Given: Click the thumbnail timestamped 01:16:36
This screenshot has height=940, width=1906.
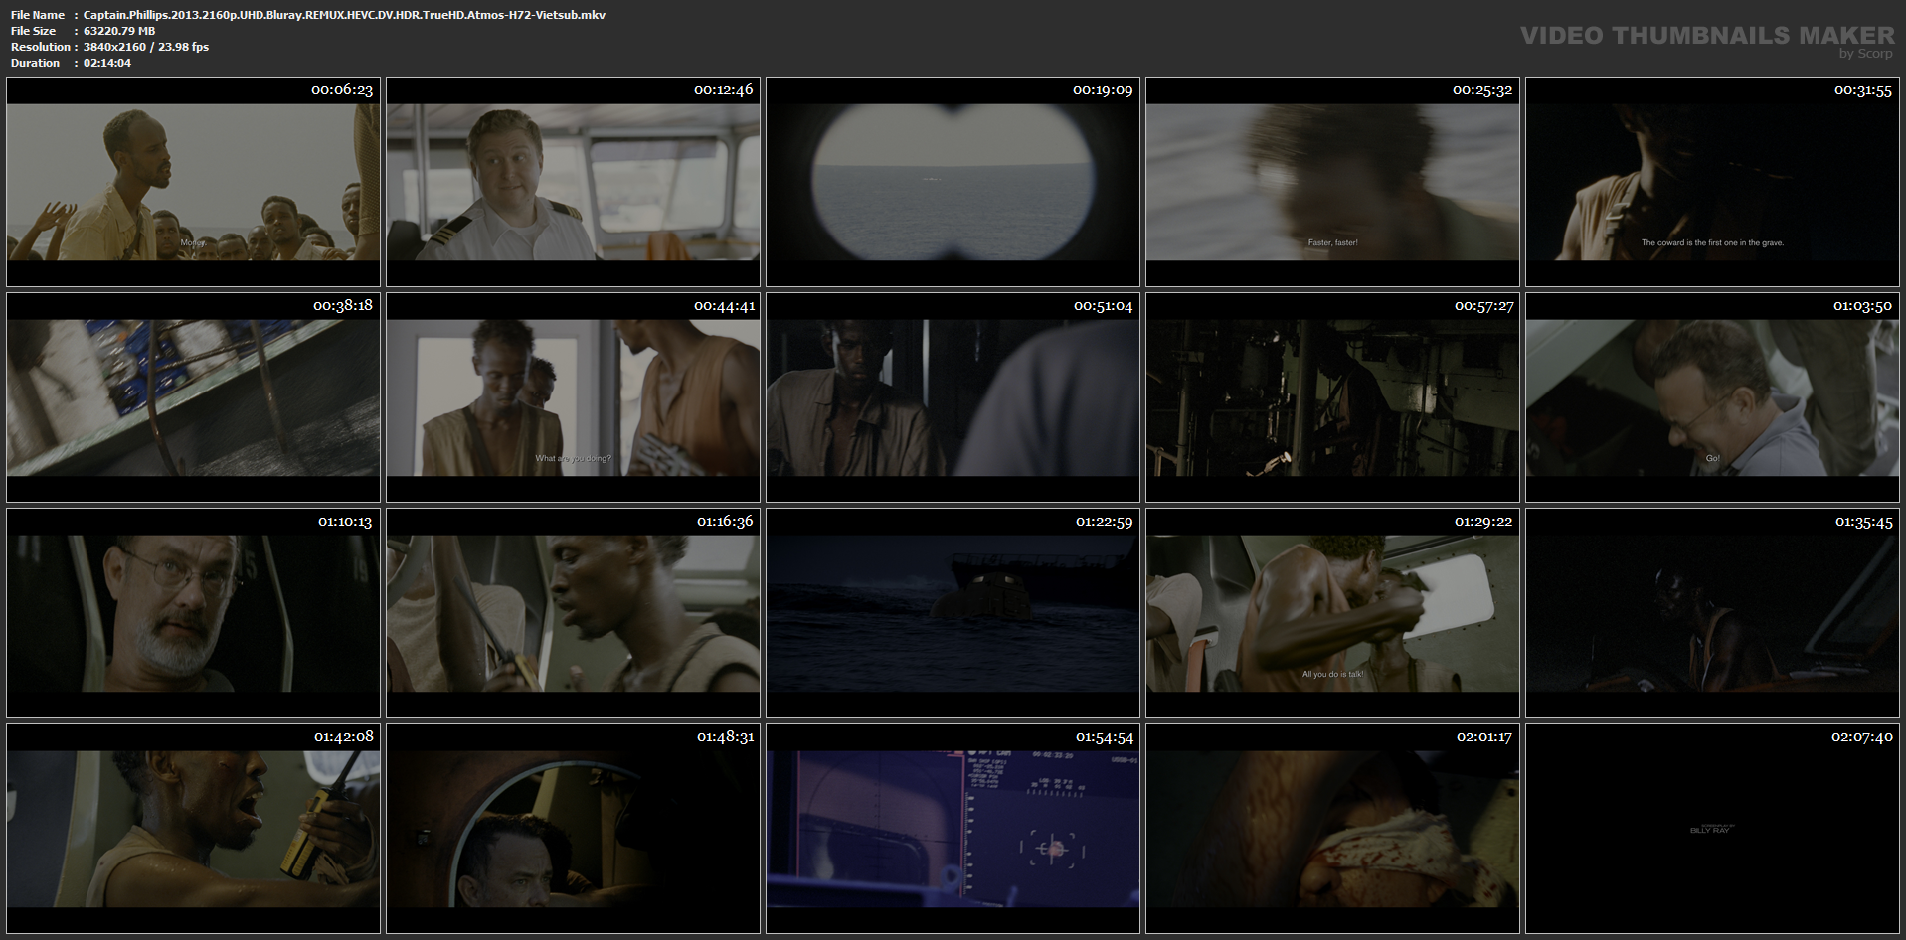Looking at the screenshot, I should 573,613.
